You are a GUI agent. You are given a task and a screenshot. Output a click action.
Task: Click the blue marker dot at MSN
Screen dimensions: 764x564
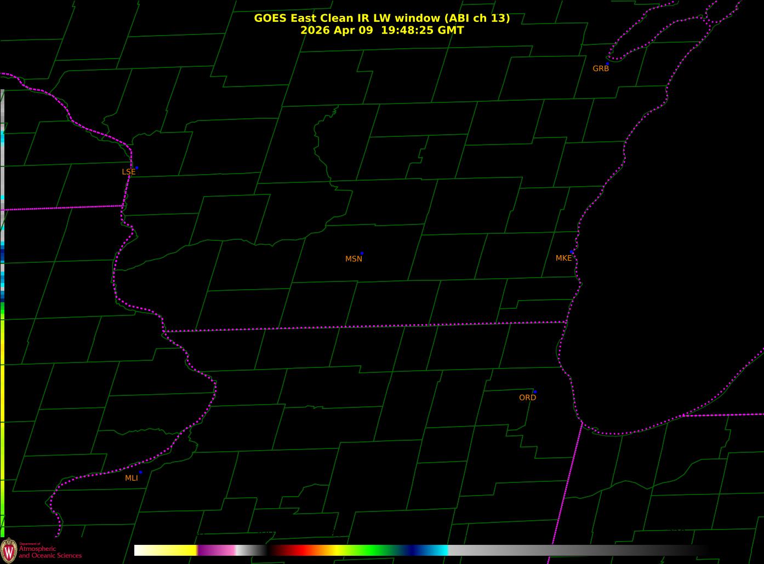point(362,254)
